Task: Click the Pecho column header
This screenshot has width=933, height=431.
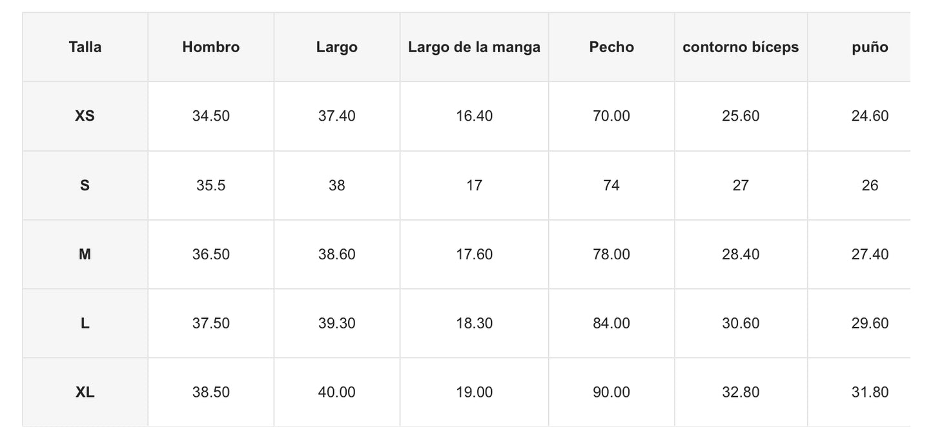Action: 611,47
